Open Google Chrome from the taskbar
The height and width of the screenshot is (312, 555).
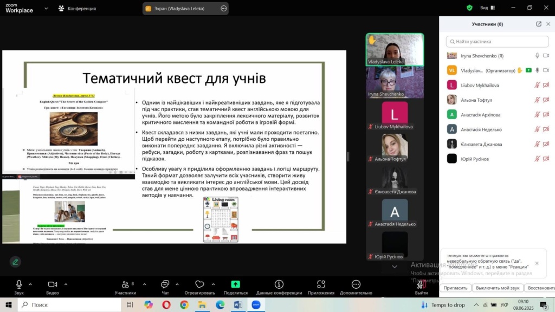coord(184,304)
